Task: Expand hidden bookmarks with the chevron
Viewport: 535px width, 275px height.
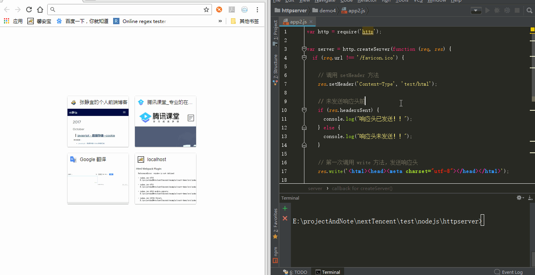Action: [220, 21]
